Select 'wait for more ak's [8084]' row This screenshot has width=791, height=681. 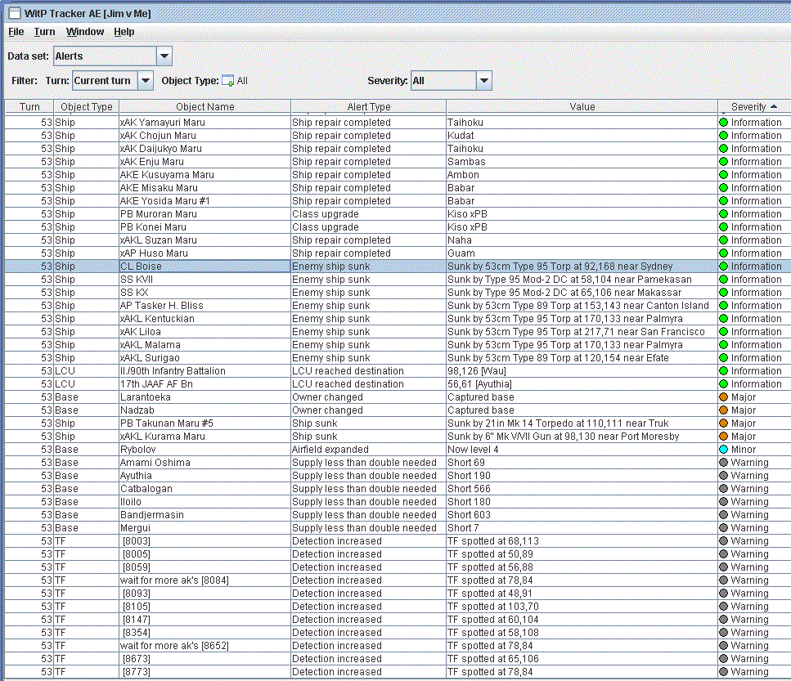click(398, 580)
